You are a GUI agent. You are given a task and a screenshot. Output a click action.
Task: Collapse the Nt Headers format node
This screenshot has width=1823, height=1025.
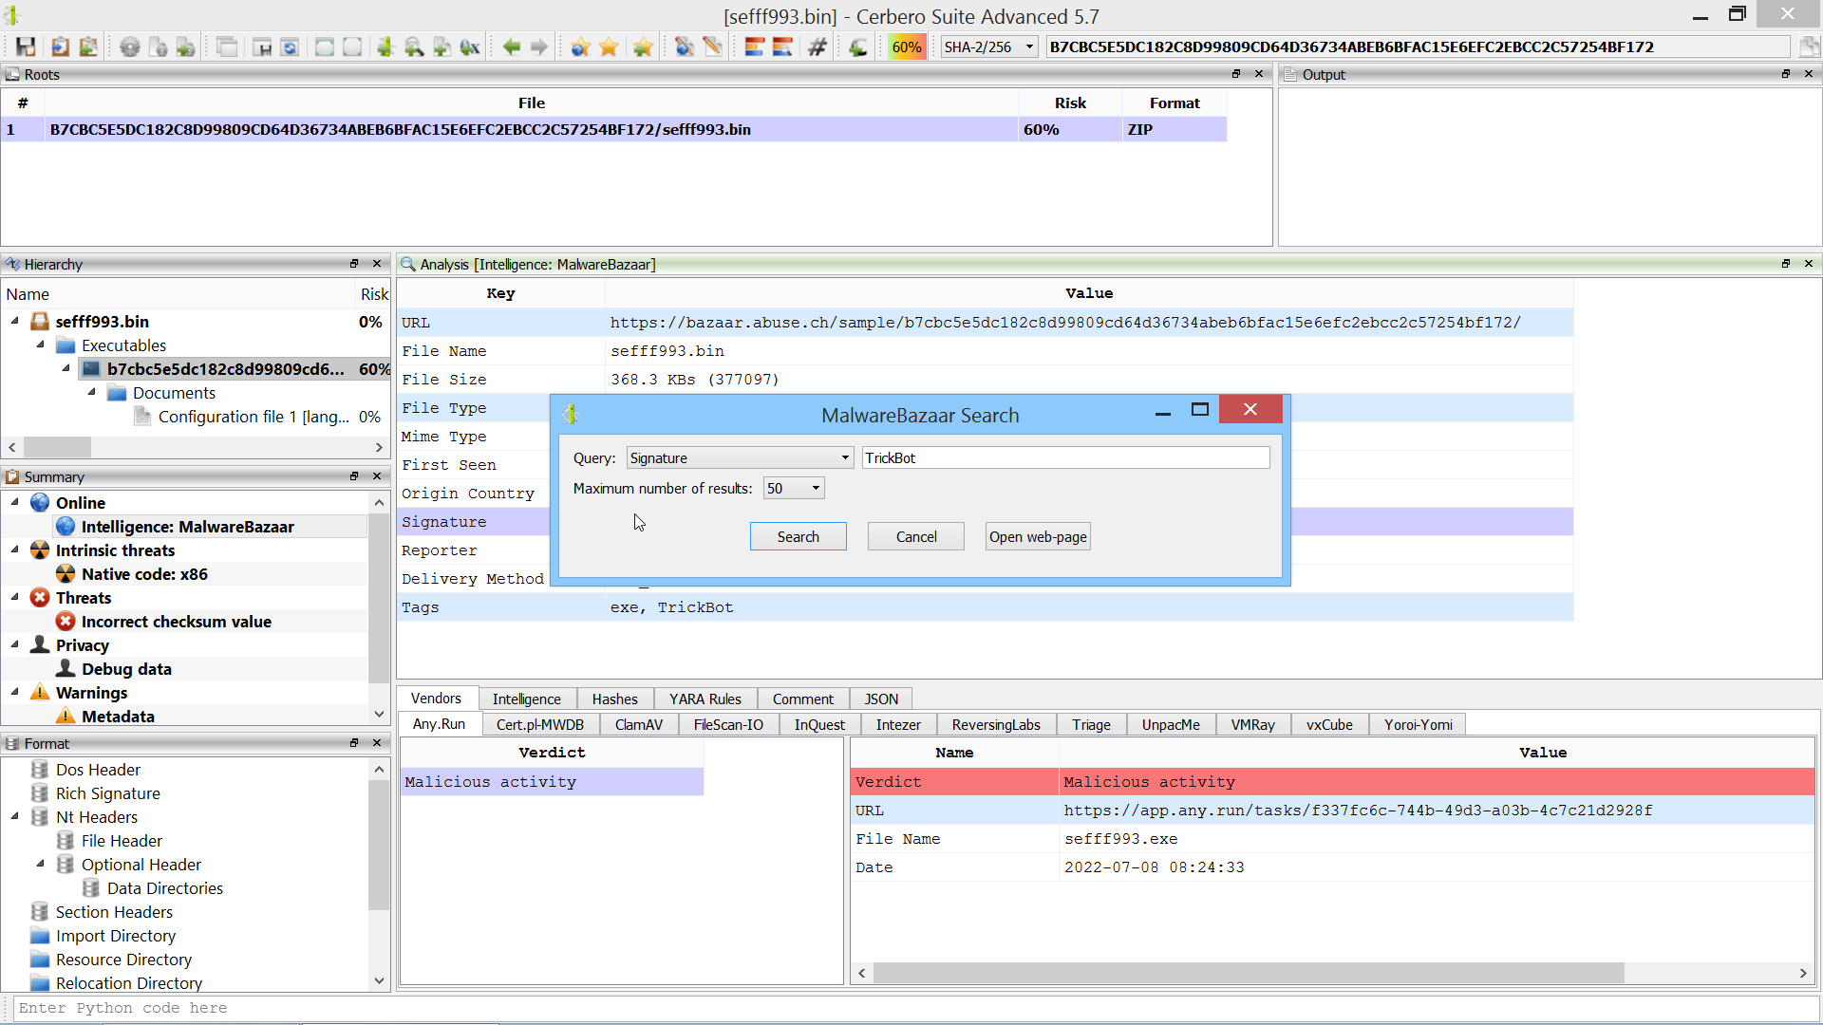pyautogui.click(x=15, y=817)
